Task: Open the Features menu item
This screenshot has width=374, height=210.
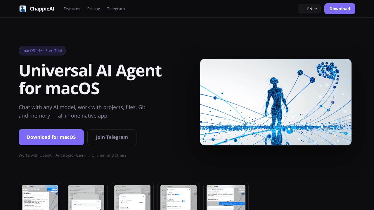Action: [72, 9]
